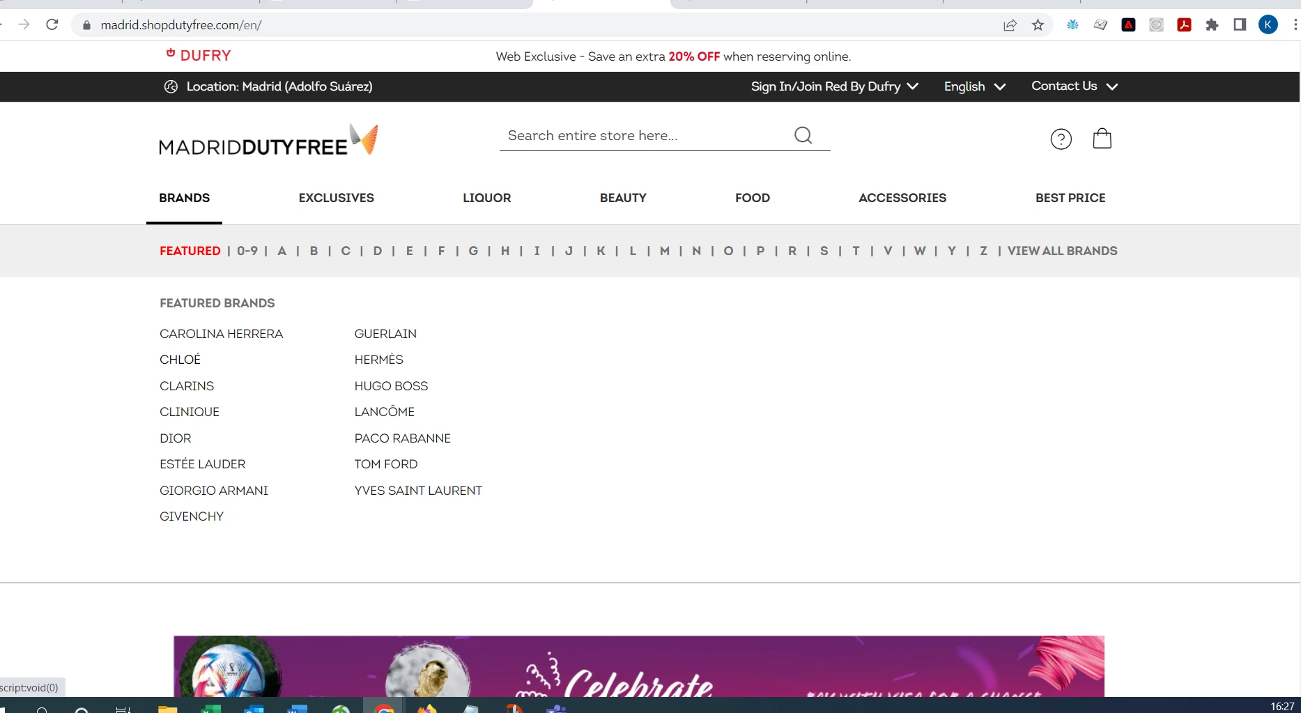Open the BEAUTY menu
This screenshot has height=713, width=1301.
pos(623,198)
